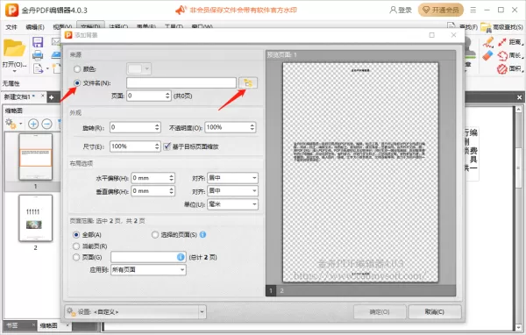Image resolution: width=526 pixels, height=335 pixels.
Task: Click the 不透明度(O) spinner arrows
Action: tap(252, 127)
